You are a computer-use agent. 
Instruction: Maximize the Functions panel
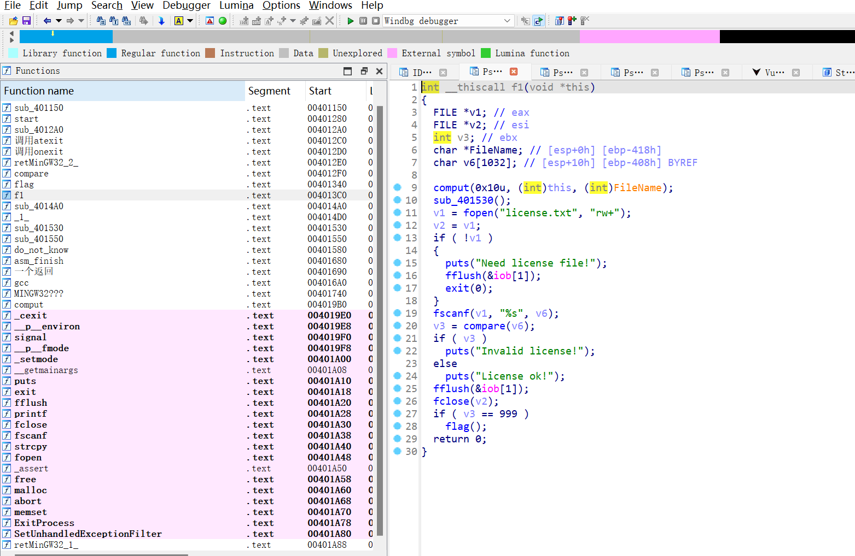click(x=347, y=71)
